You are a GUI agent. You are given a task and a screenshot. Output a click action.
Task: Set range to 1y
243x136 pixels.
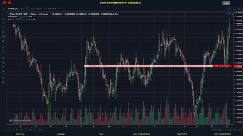point(13,130)
